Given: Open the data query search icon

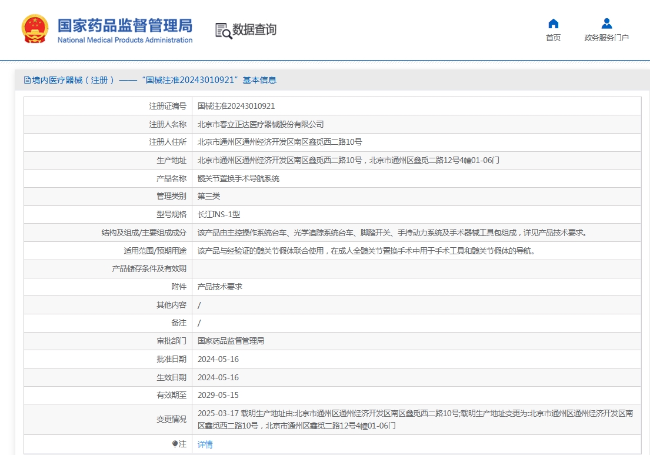Looking at the screenshot, I should [224, 31].
